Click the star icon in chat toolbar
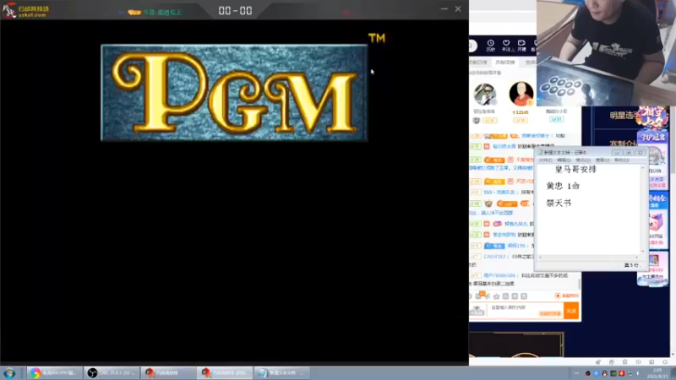Screen dimensions: 676x380 [497, 296]
